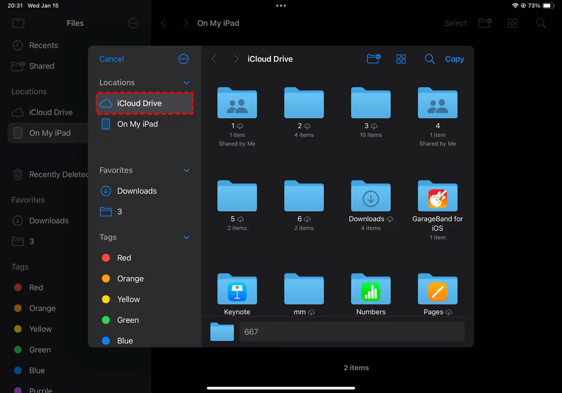562x393 pixels.
Task: Tap the Cancel button
Action: (x=112, y=59)
